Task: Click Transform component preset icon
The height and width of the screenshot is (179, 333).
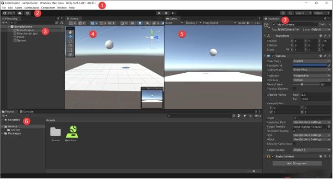Action: (x=325, y=36)
